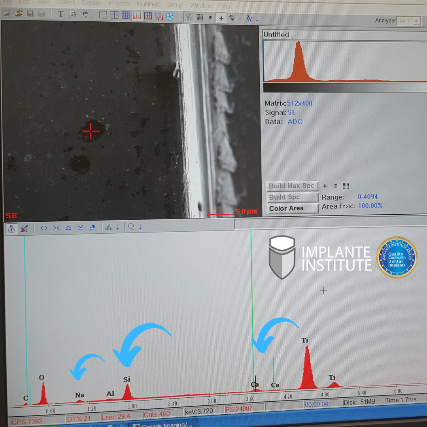The image size is (427, 427).
Task: Open the Setup menu
Action: [175, 5]
